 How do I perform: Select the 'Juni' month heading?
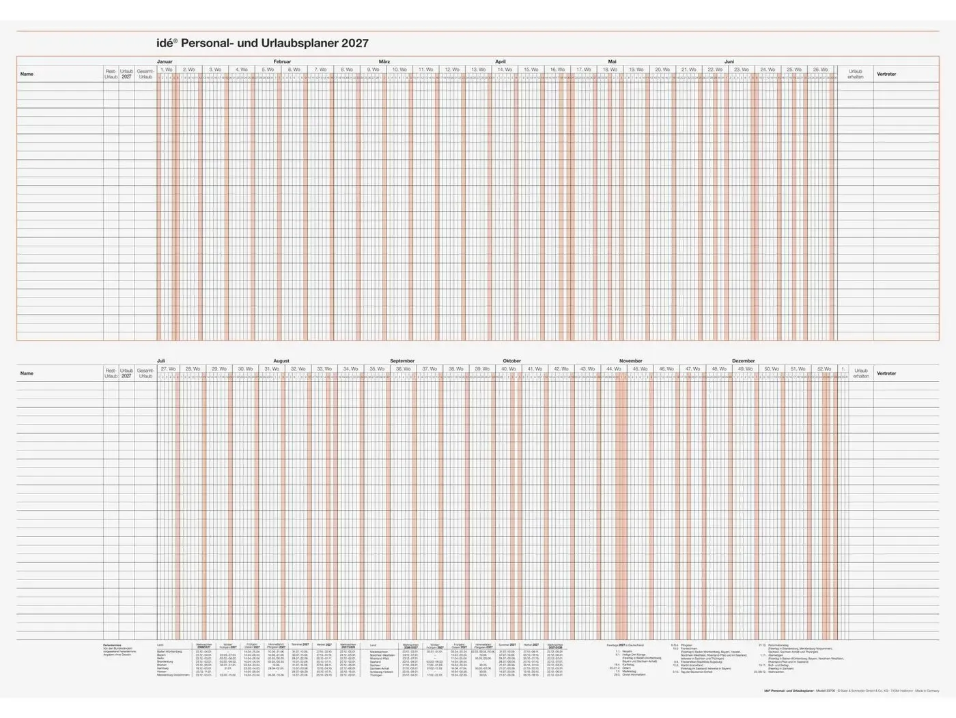click(729, 61)
